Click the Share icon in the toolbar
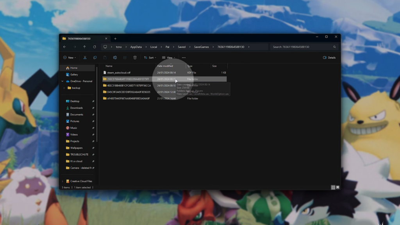The width and height of the screenshot is (400, 225). pos(125,58)
